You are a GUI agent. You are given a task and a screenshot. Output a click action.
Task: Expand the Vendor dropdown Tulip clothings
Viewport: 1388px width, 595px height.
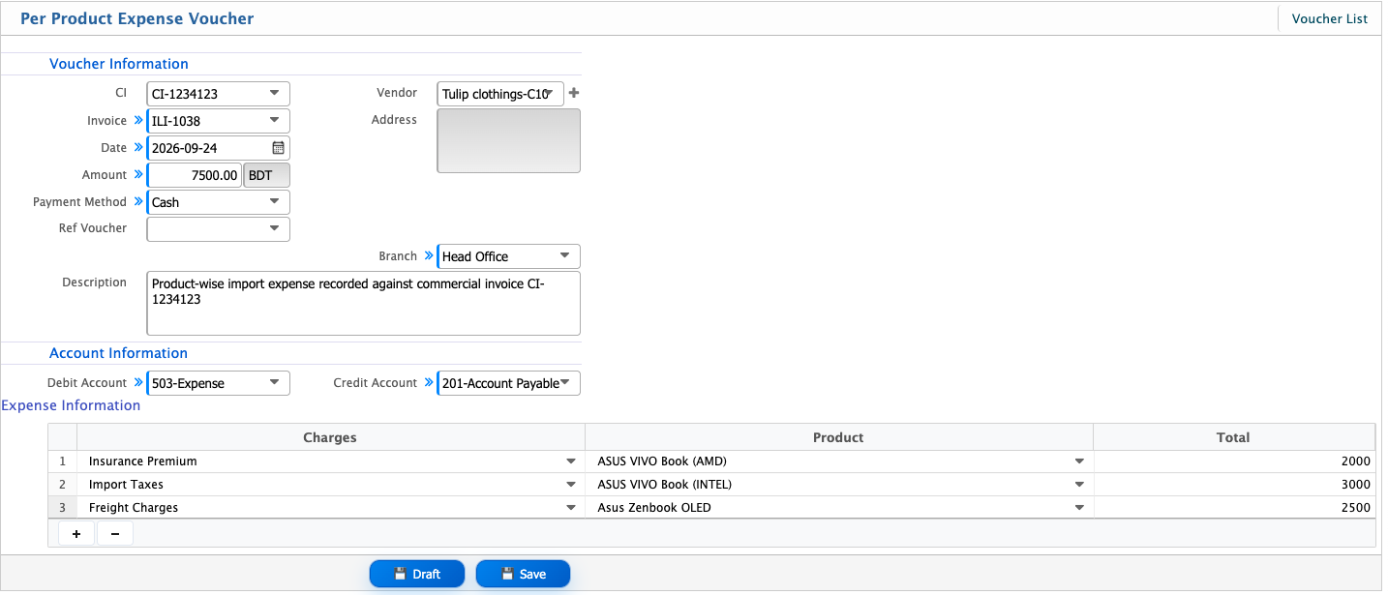point(500,94)
